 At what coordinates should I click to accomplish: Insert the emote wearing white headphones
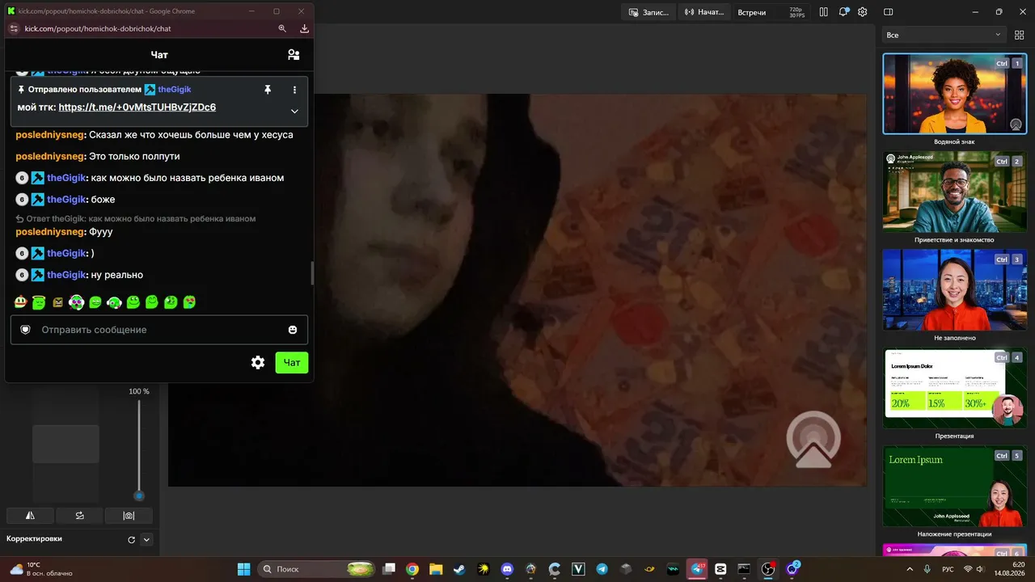tap(114, 302)
